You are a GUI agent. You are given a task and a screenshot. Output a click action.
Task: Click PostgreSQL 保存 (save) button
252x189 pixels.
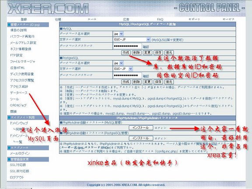coord(158,82)
